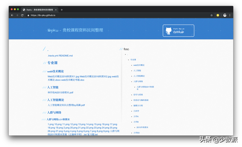242x147 pixels.
Task: Click the Fork this on GitHub button
Action: 178,31
